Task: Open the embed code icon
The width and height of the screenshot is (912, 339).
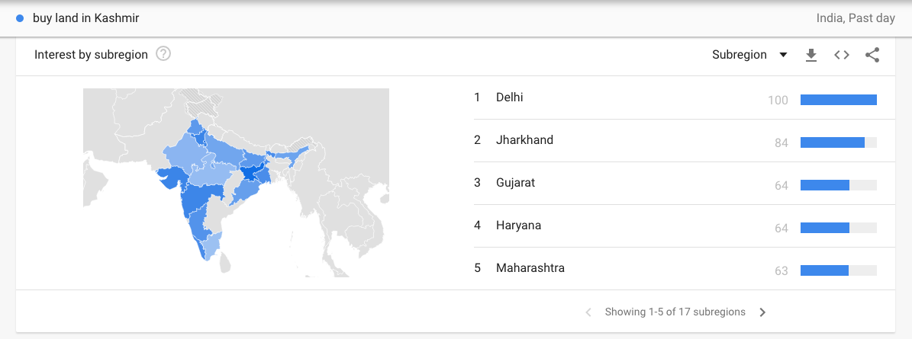Action: coord(842,55)
